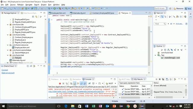The image size is (193, 109).
Task: Switch to the Java perspective button
Action: pyautogui.click(x=188, y=8)
